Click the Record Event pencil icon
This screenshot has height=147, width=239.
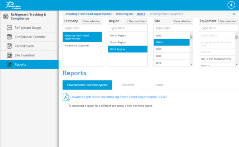(x=9, y=46)
